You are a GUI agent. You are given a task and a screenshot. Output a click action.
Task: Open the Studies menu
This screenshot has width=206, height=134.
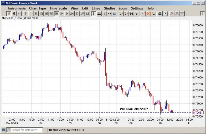(x=110, y=8)
